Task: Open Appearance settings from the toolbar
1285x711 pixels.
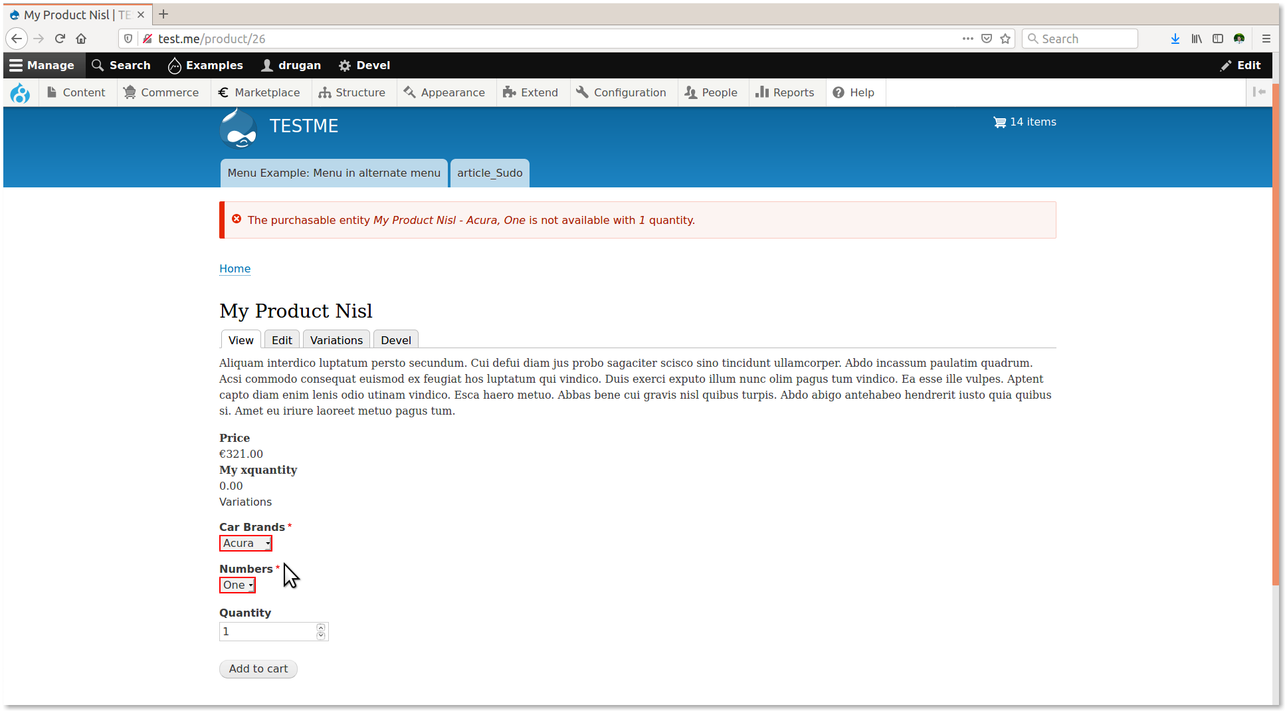Action: (x=410, y=92)
